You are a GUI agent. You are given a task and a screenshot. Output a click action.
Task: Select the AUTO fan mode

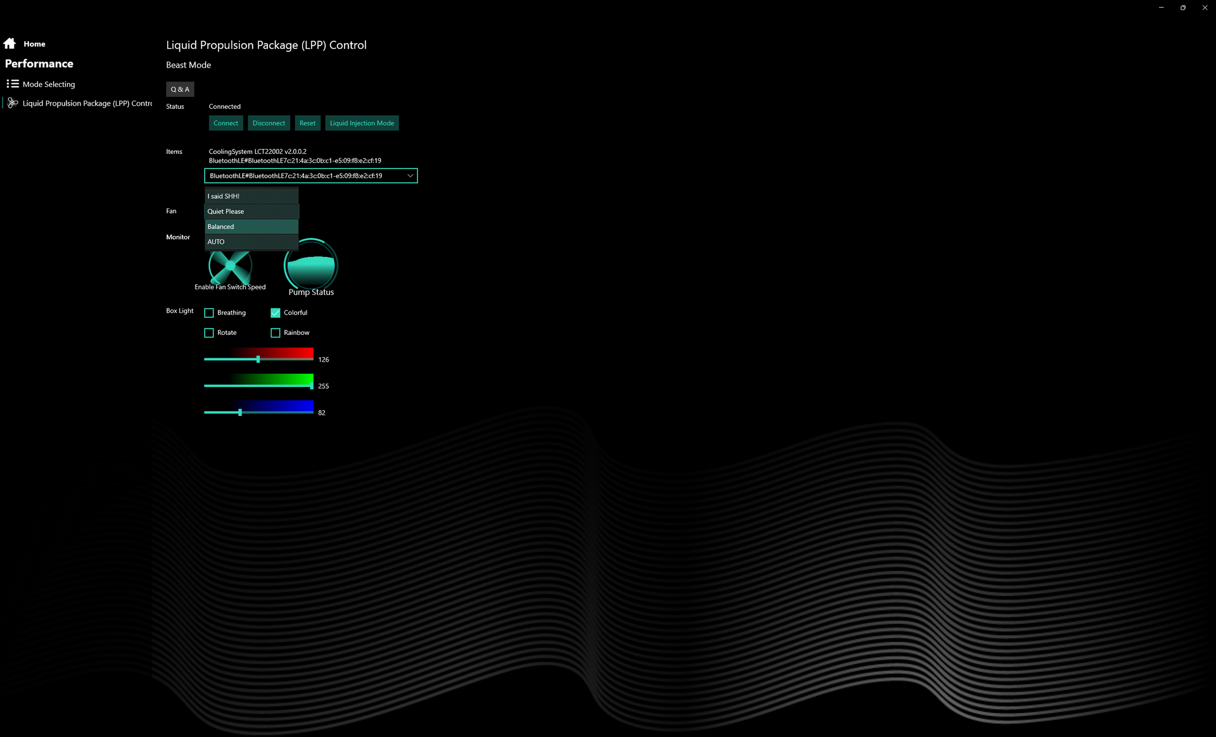click(x=251, y=242)
